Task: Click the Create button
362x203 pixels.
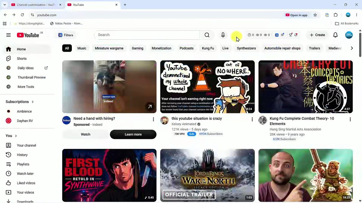Action: pyautogui.click(x=317, y=35)
